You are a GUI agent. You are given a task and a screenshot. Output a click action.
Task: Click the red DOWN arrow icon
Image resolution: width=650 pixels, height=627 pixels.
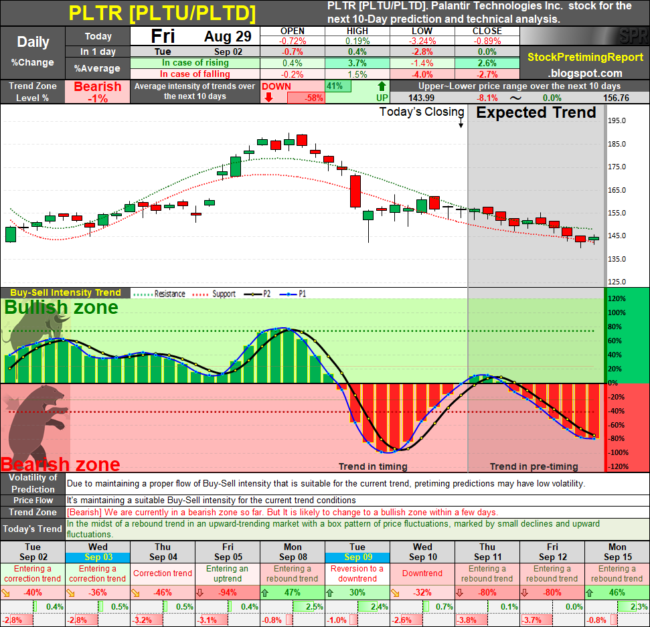[268, 98]
